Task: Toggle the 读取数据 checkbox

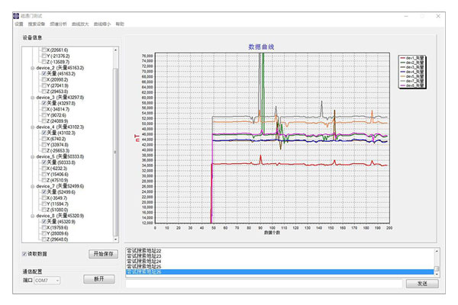Action: click(24, 254)
